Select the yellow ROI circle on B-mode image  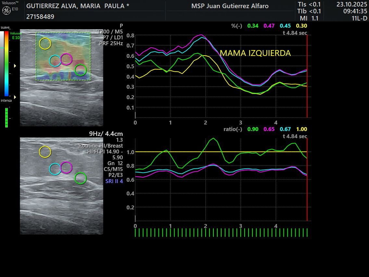click(45, 152)
